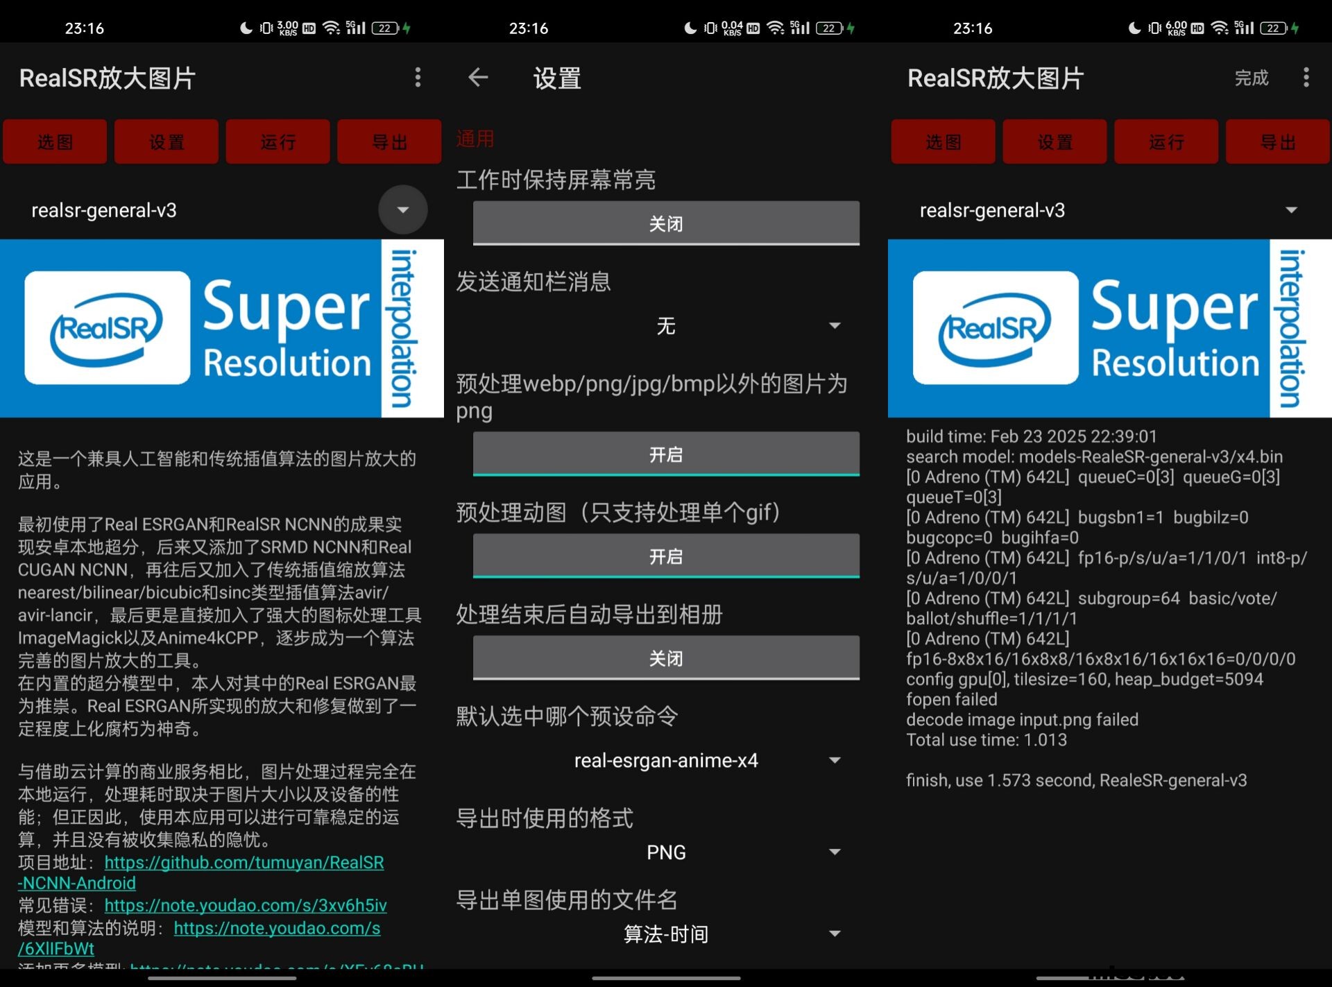Viewport: 1332px width, 987px height.
Task: Tap 导出 button on left screen
Action: click(x=389, y=142)
